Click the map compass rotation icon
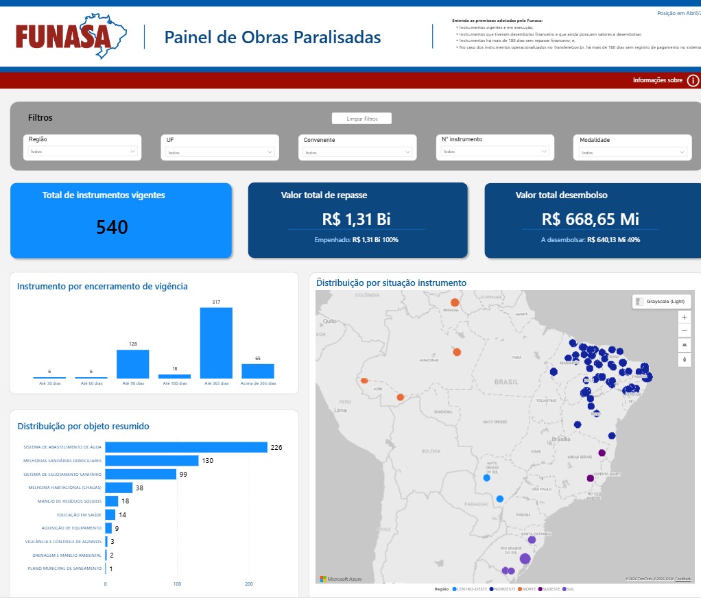Viewport: 701px width, 598px height. 684,359
